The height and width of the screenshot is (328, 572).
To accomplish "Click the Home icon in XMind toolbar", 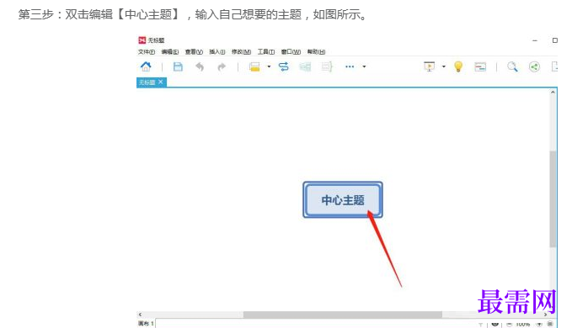I will 146,66.
